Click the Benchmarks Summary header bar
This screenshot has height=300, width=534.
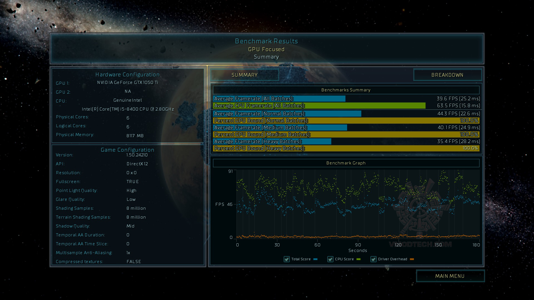click(x=346, y=90)
